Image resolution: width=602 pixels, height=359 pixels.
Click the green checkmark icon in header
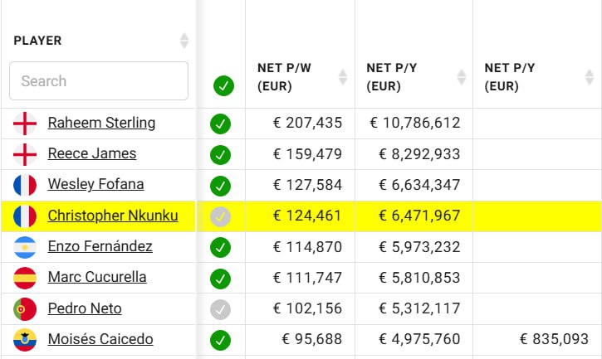click(x=223, y=85)
